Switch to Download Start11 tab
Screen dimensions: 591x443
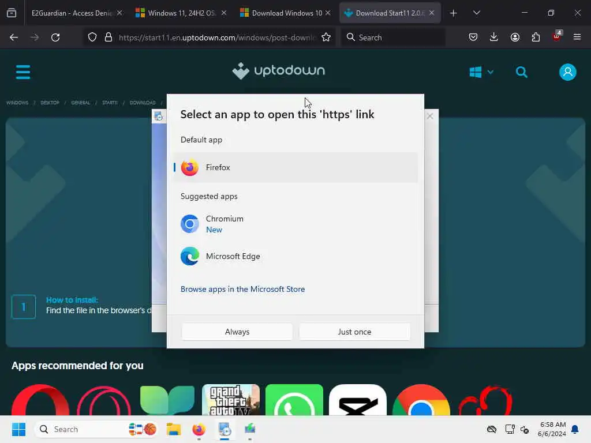point(390,13)
